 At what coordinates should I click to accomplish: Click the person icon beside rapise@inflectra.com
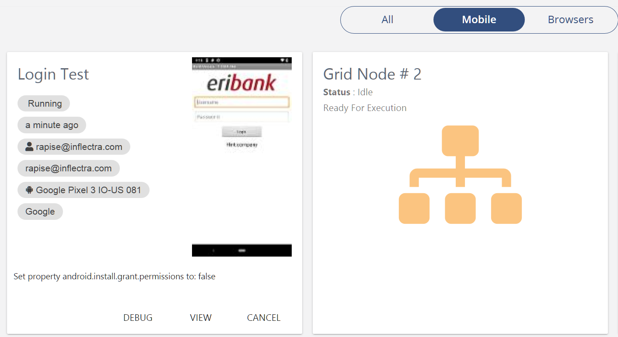[x=29, y=147]
